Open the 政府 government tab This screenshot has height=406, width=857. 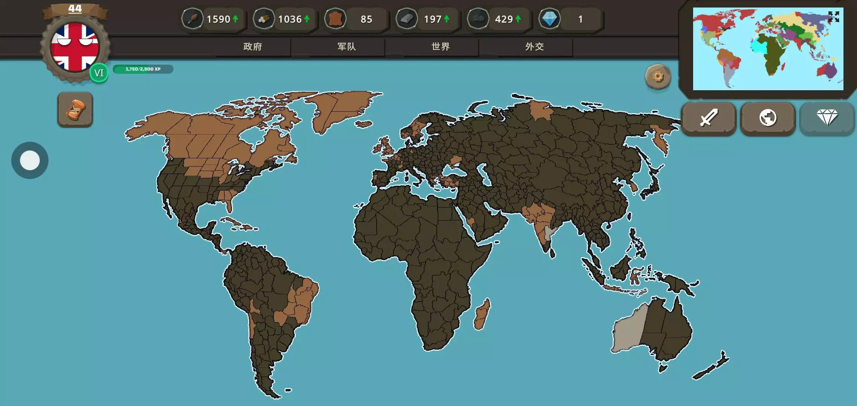click(253, 47)
